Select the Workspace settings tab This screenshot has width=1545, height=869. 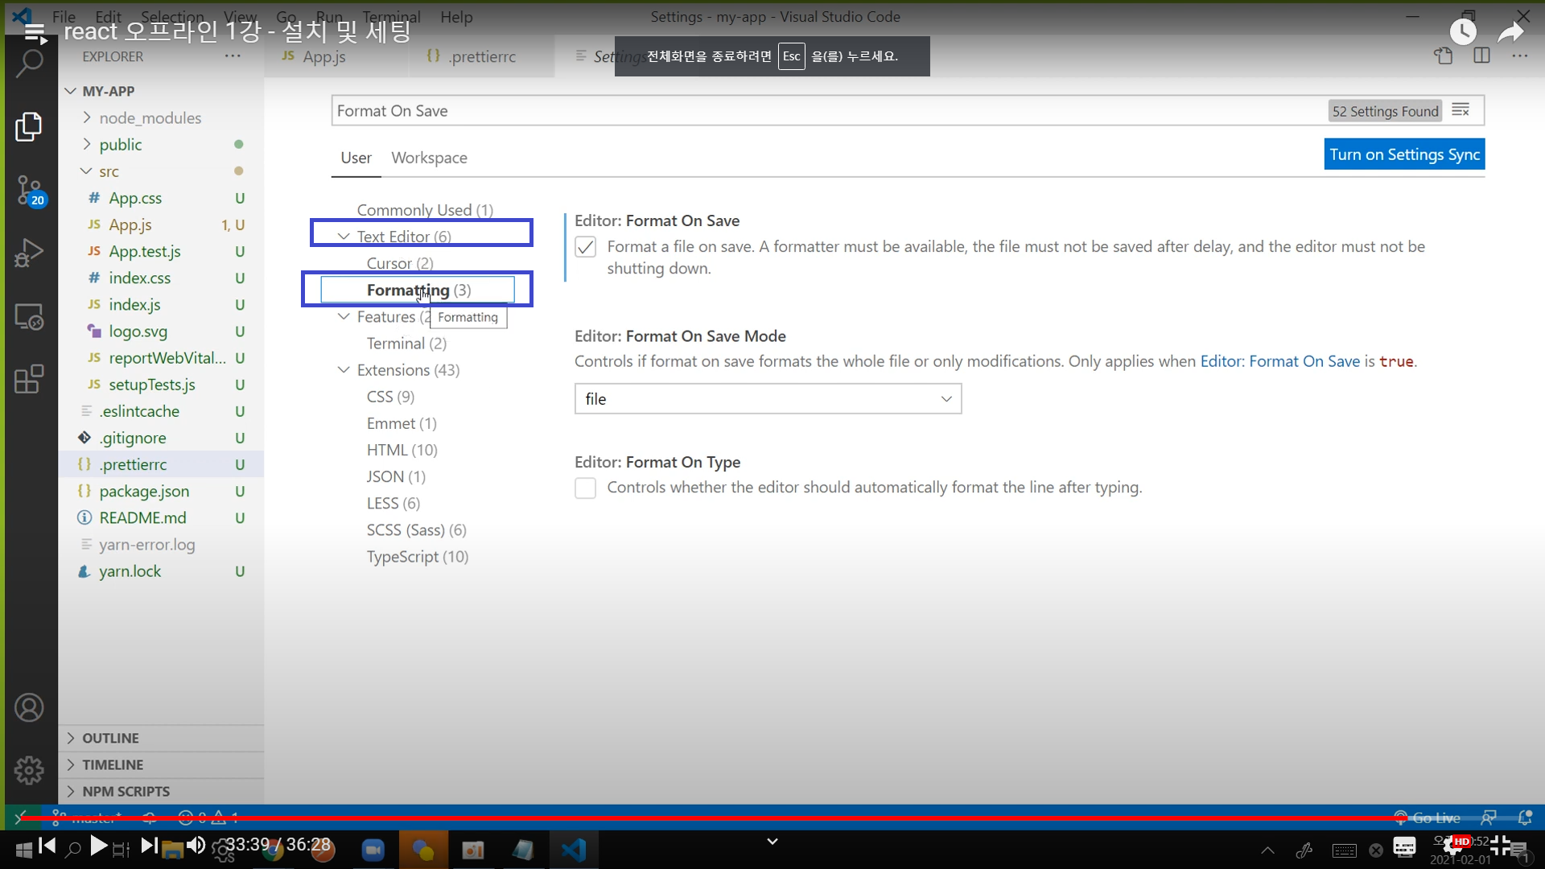(x=429, y=158)
